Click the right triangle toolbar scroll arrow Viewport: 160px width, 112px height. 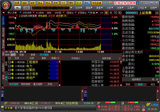tap(97, 13)
